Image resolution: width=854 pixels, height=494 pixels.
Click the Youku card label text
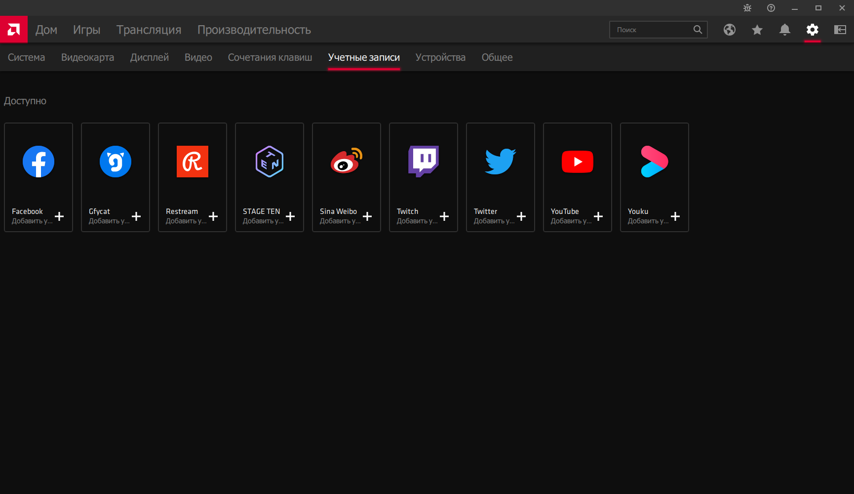(x=638, y=211)
